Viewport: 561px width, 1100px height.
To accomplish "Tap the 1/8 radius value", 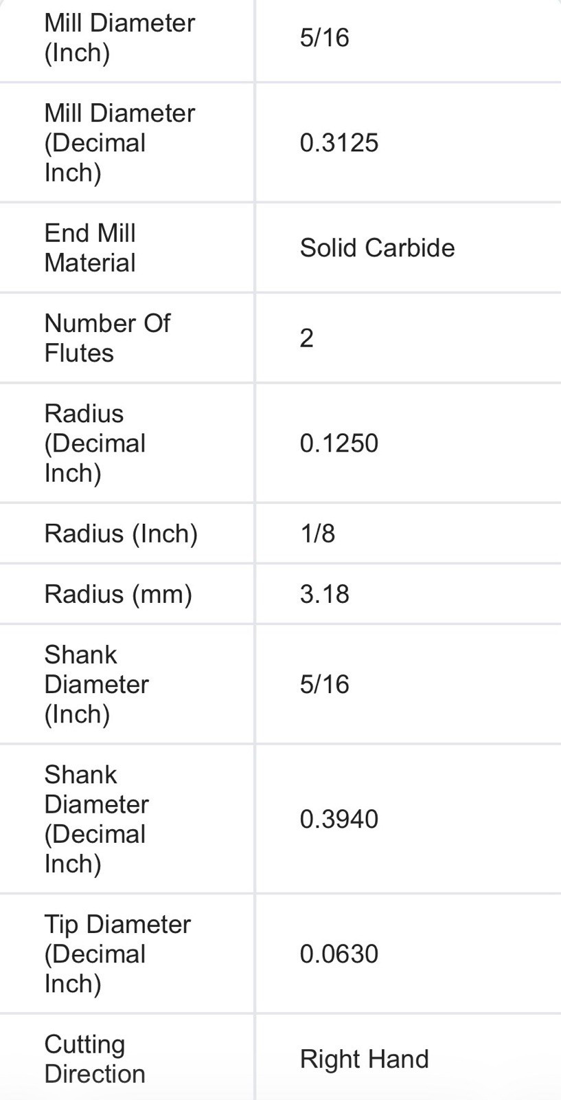I will (318, 533).
